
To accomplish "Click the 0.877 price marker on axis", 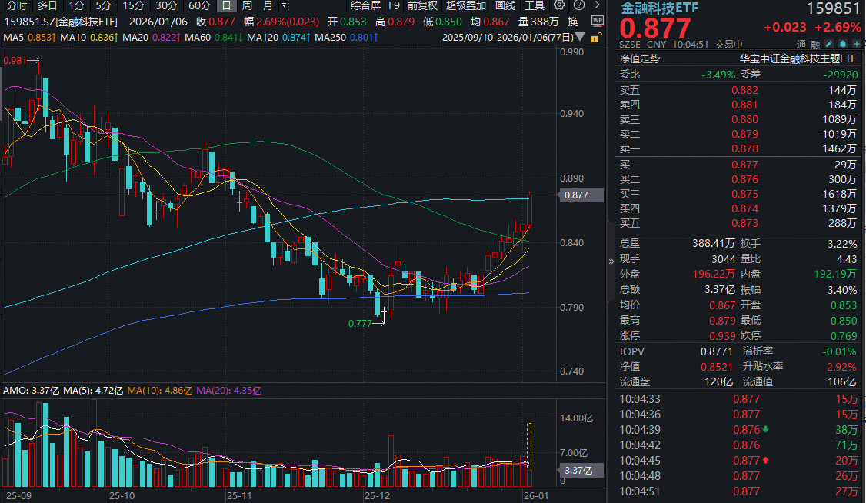I will click(575, 195).
